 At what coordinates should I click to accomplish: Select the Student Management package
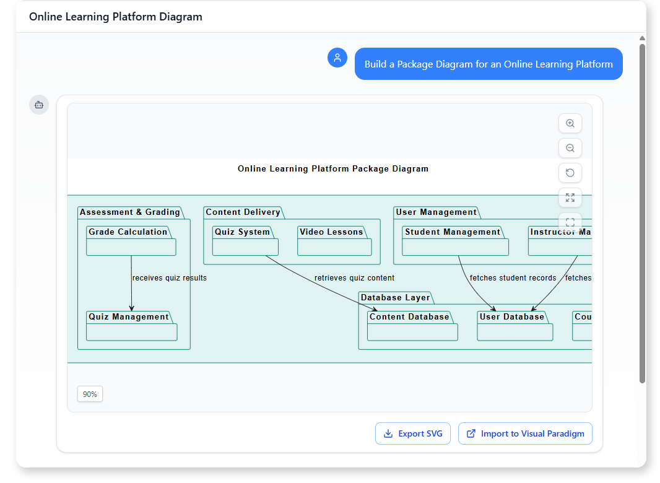pos(455,241)
